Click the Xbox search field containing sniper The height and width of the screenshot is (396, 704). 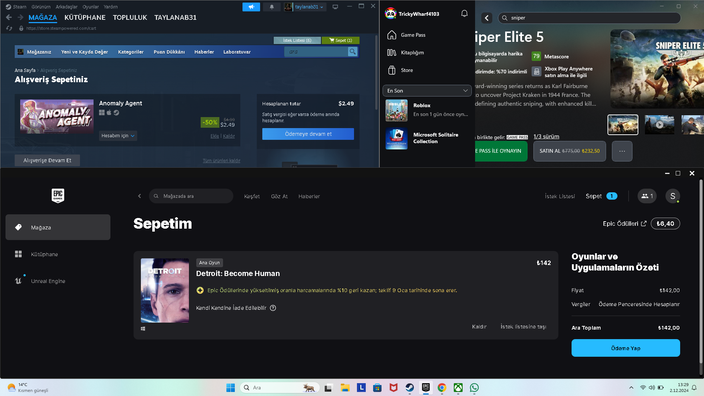pos(589,18)
